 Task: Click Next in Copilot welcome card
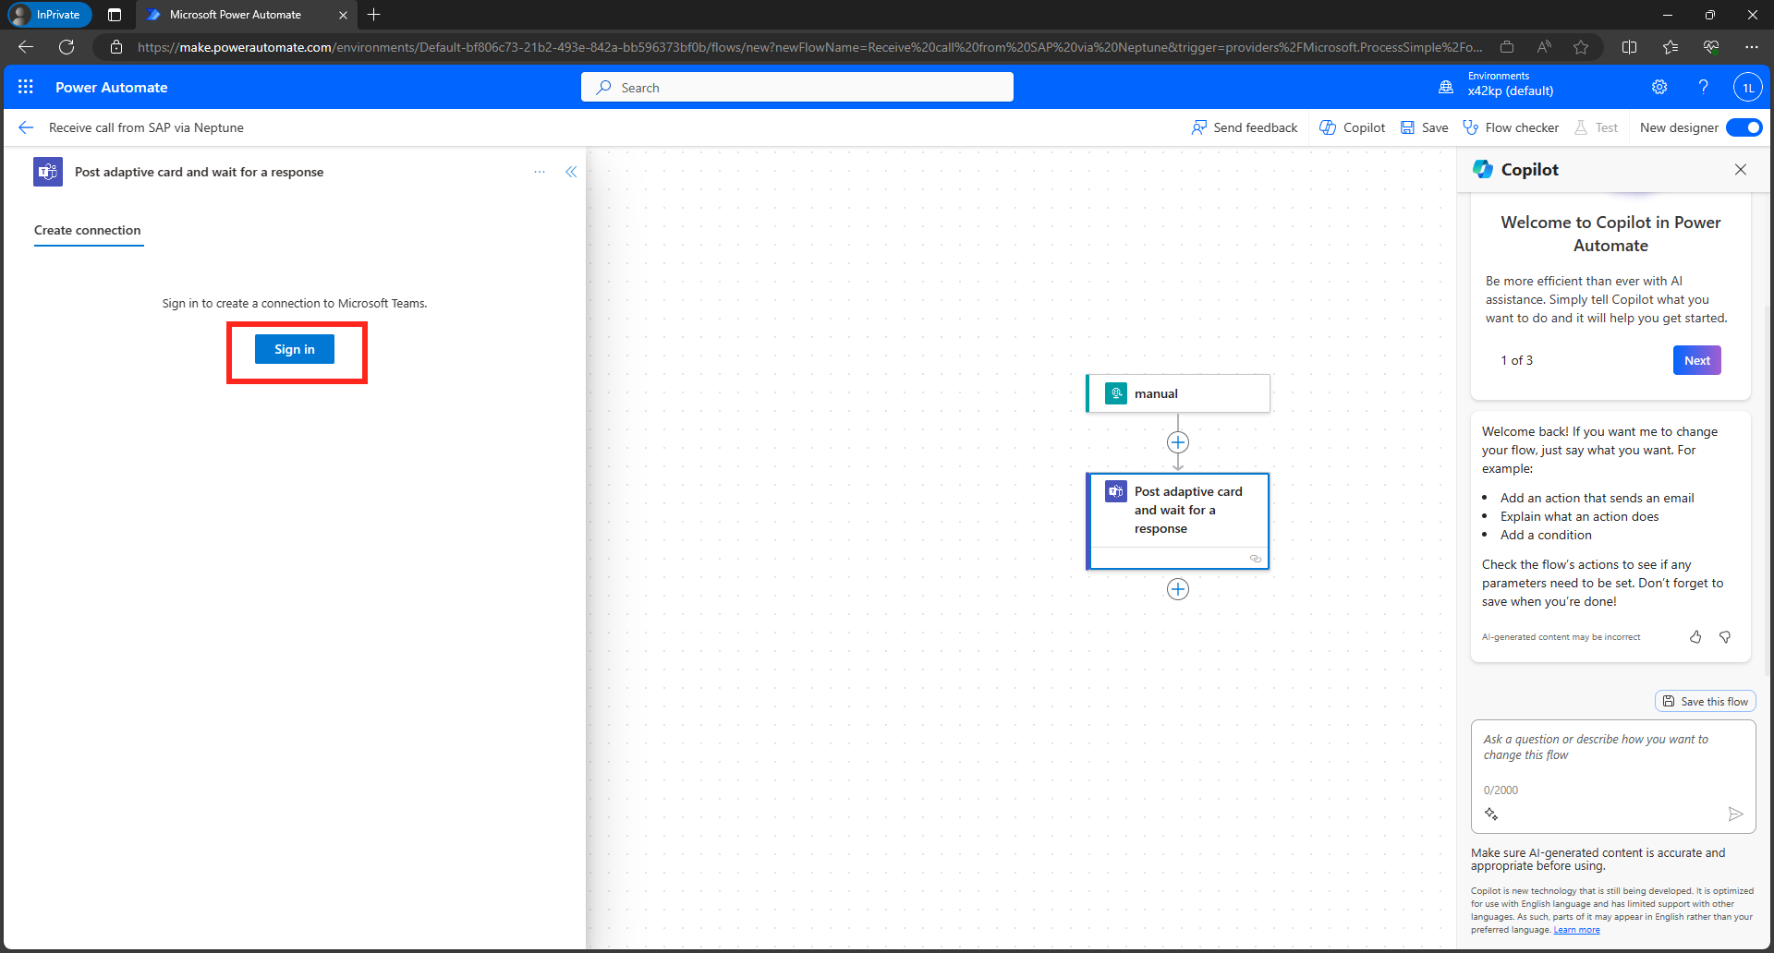click(x=1697, y=360)
